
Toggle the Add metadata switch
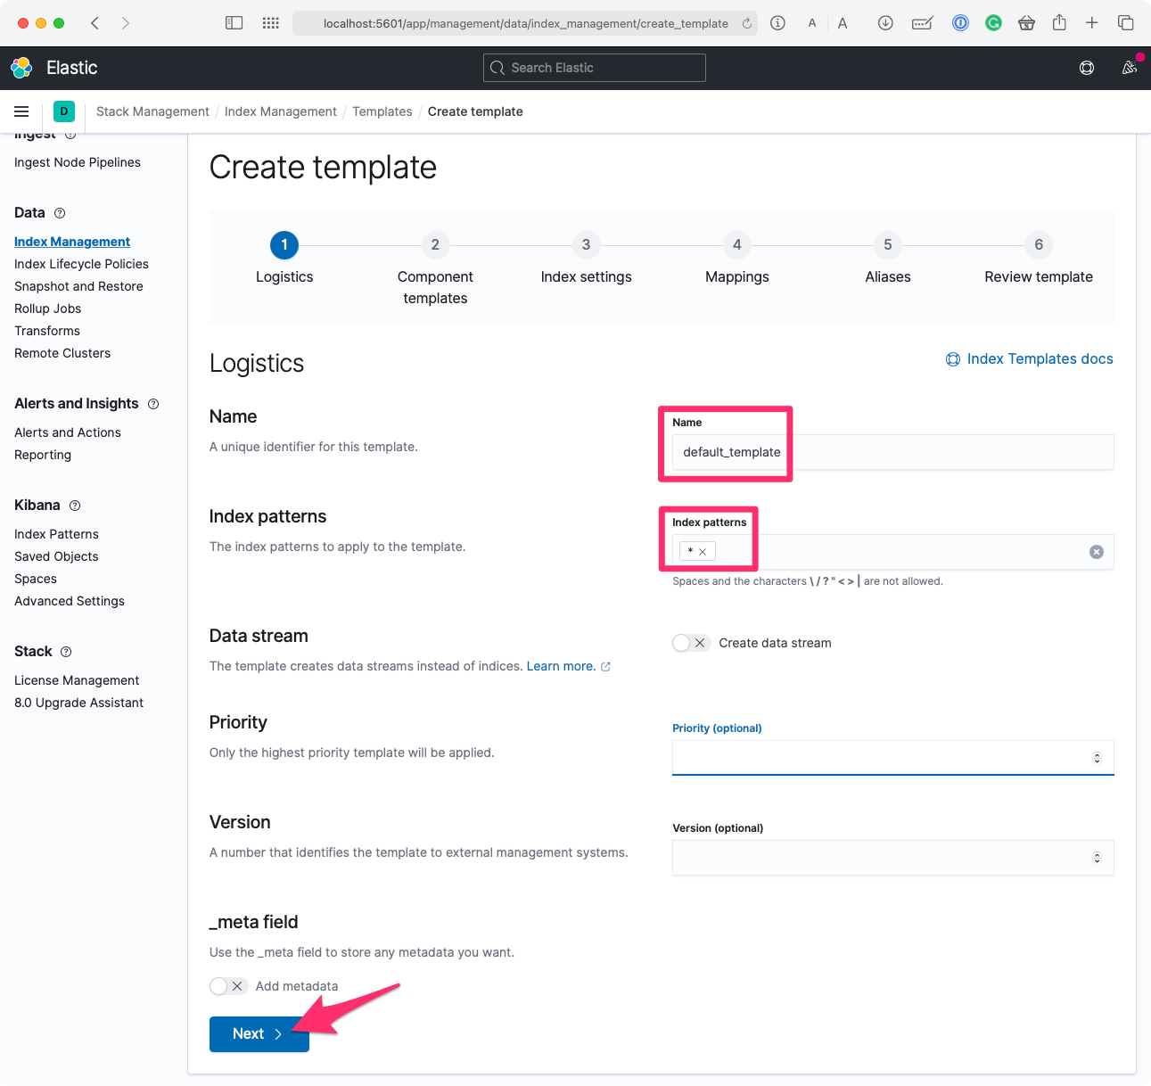click(x=227, y=986)
